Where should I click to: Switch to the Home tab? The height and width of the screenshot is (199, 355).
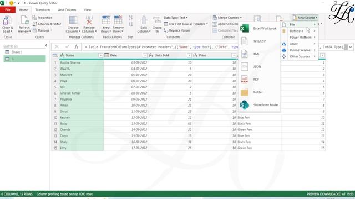tap(23, 10)
